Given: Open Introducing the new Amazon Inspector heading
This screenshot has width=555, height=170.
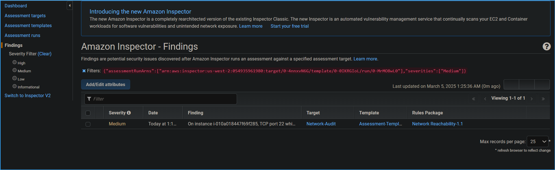Looking at the screenshot, I should [x=140, y=12].
